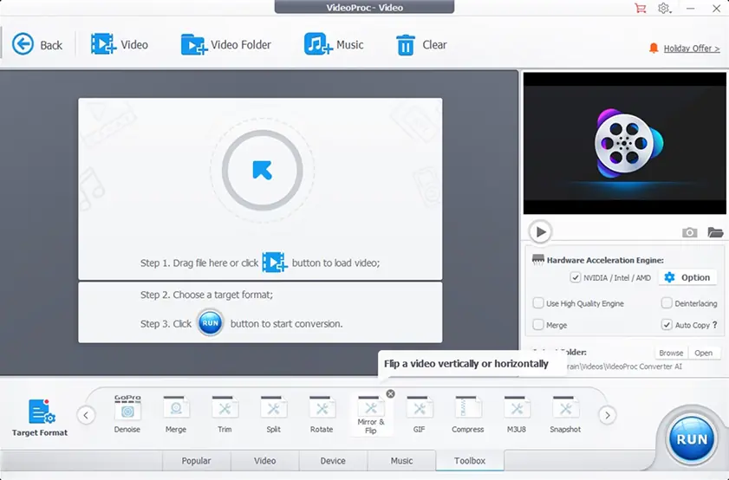This screenshot has width=729, height=480.
Task: Browse for output folder
Action: coord(671,353)
